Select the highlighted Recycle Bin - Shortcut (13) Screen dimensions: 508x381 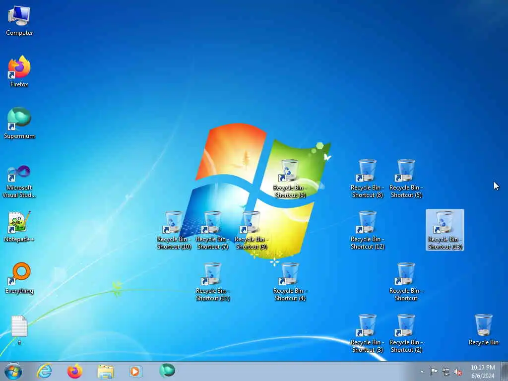pos(445,230)
